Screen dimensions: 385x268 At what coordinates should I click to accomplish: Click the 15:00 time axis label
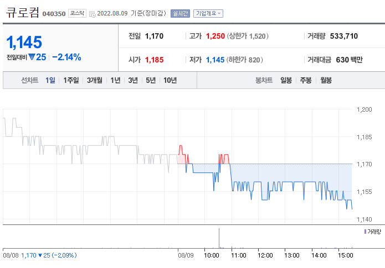coord(345,255)
